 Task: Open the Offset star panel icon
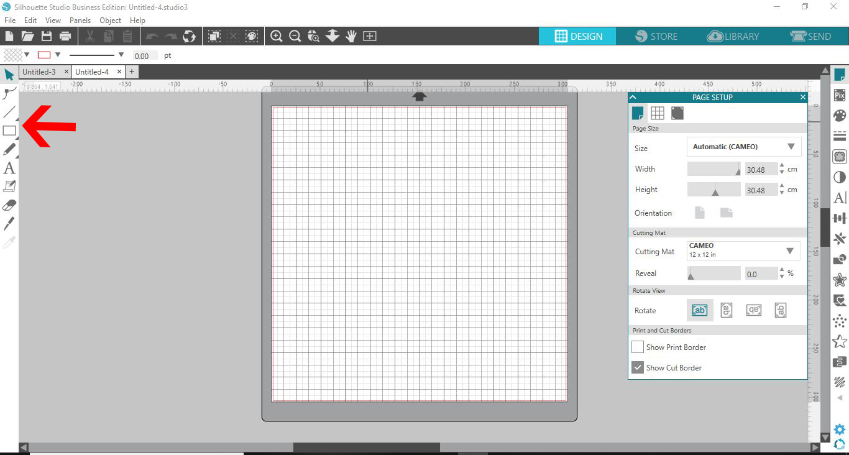click(x=840, y=280)
